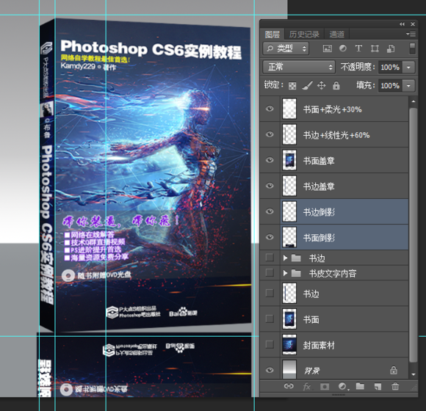Image resolution: width=426 pixels, height=411 pixels.
Task: Click the layers panel vertical scrollbar thumb
Action: pyautogui.click(x=414, y=235)
